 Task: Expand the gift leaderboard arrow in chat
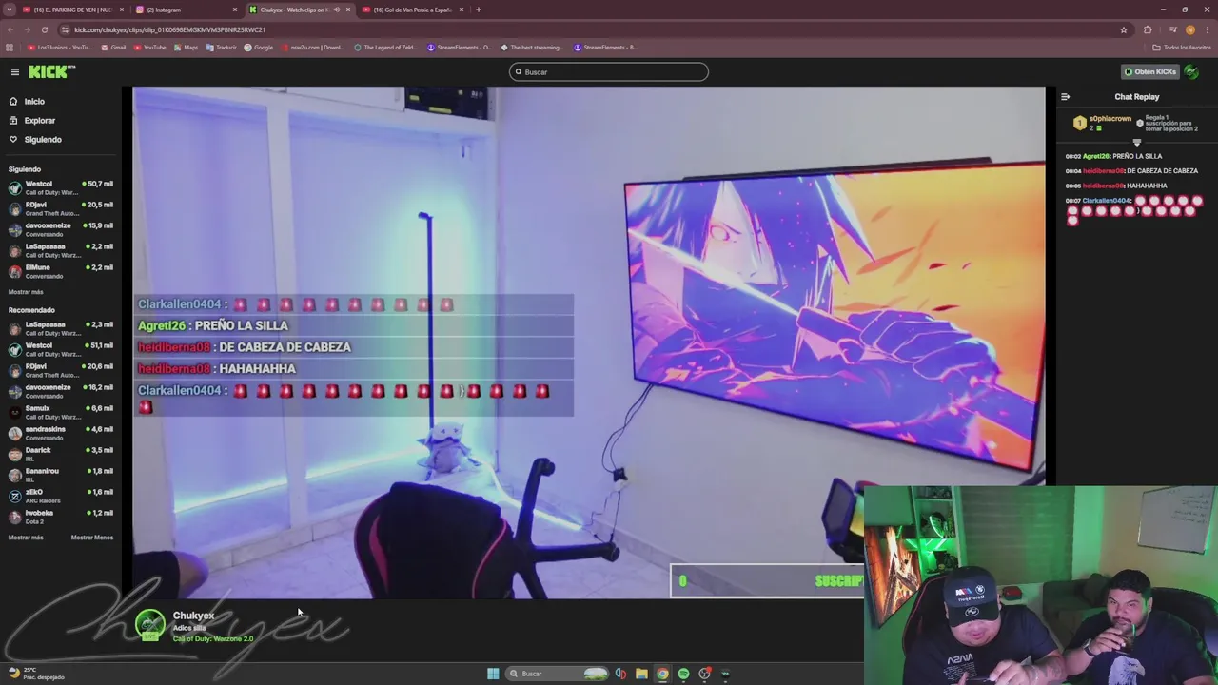[x=1136, y=143]
